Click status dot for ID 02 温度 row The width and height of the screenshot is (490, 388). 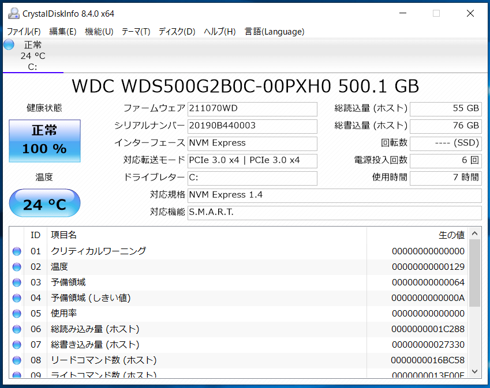(17, 267)
